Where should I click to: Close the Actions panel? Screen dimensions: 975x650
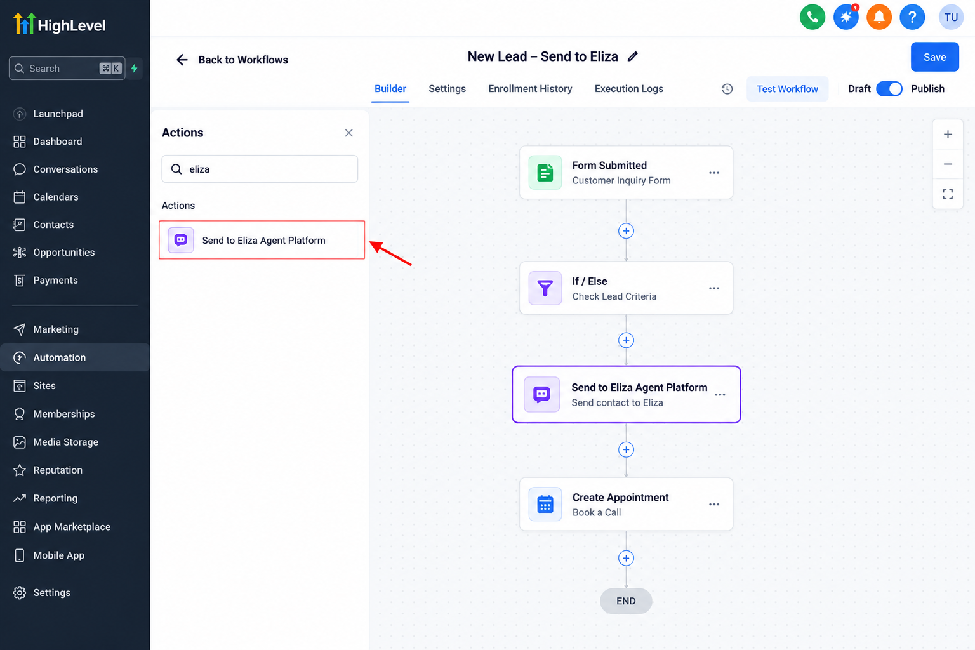pyautogui.click(x=348, y=133)
